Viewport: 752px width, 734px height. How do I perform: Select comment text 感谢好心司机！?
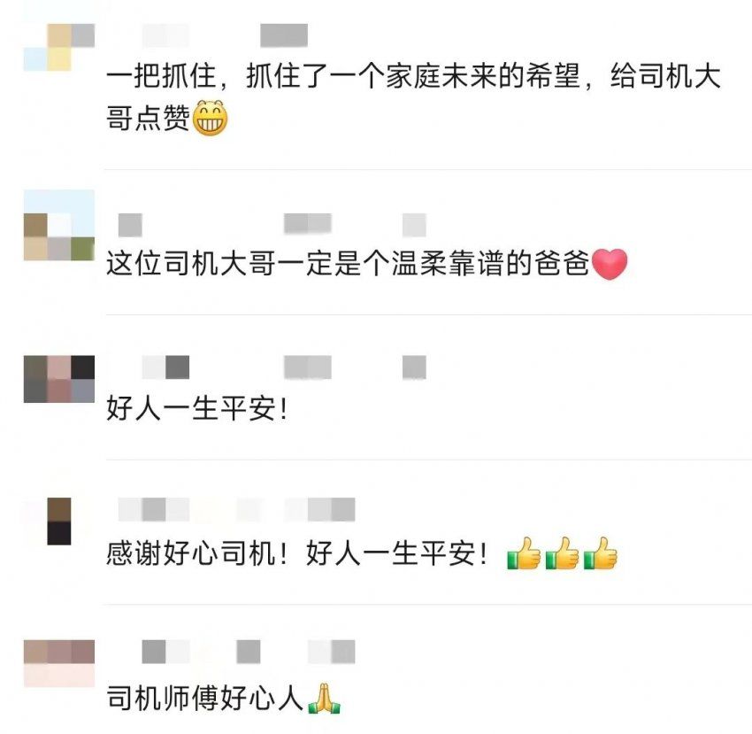(197, 553)
